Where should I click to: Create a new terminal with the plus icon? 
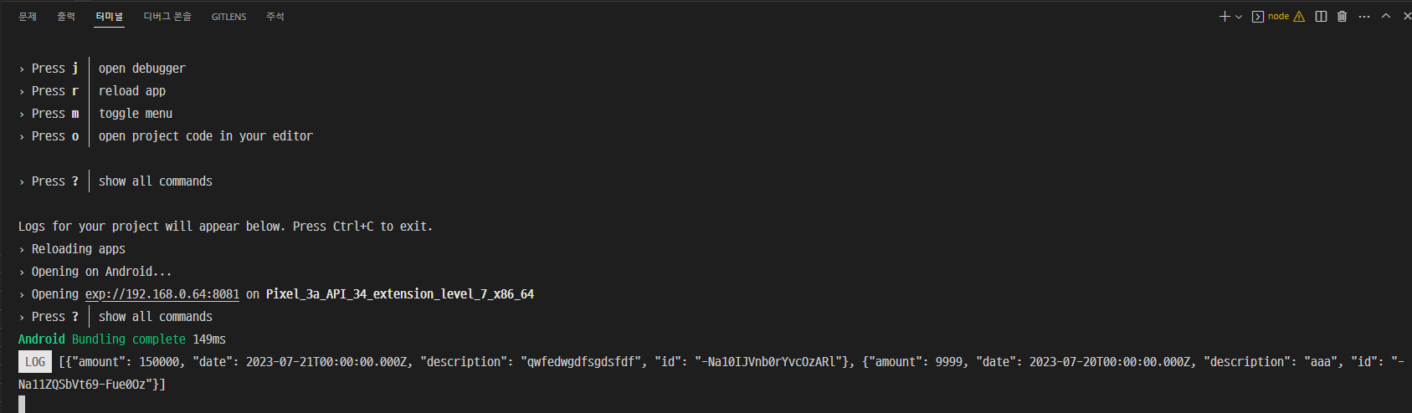click(1225, 17)
